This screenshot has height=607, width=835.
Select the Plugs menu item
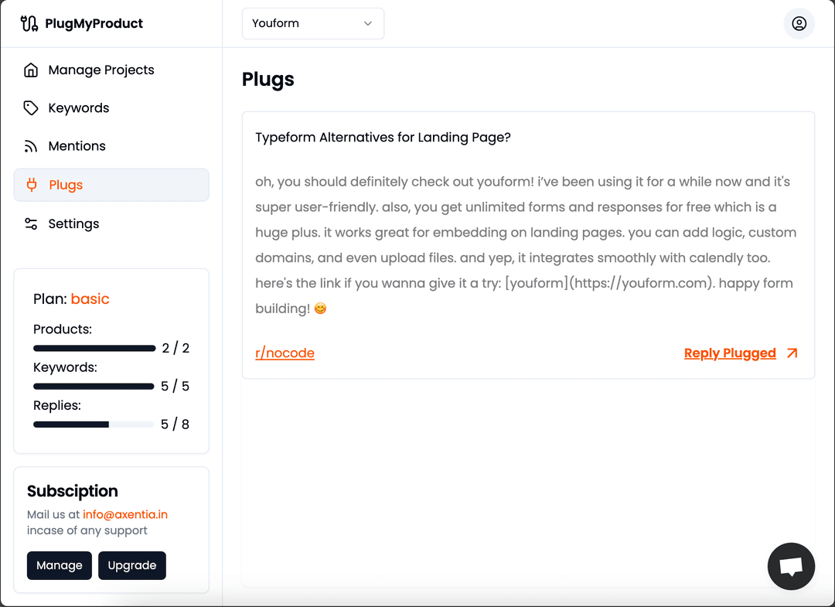(111, 185)
